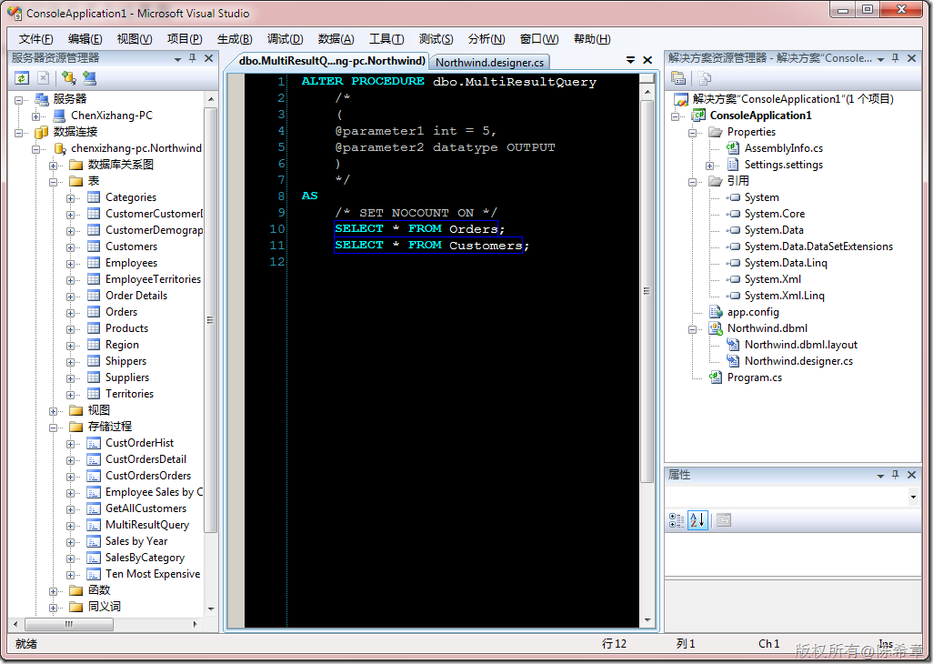The height and width of the screenshot is (664, 933).
Task: Switch to Northwind.designer.cs tab
Action: tap(490, 62)
